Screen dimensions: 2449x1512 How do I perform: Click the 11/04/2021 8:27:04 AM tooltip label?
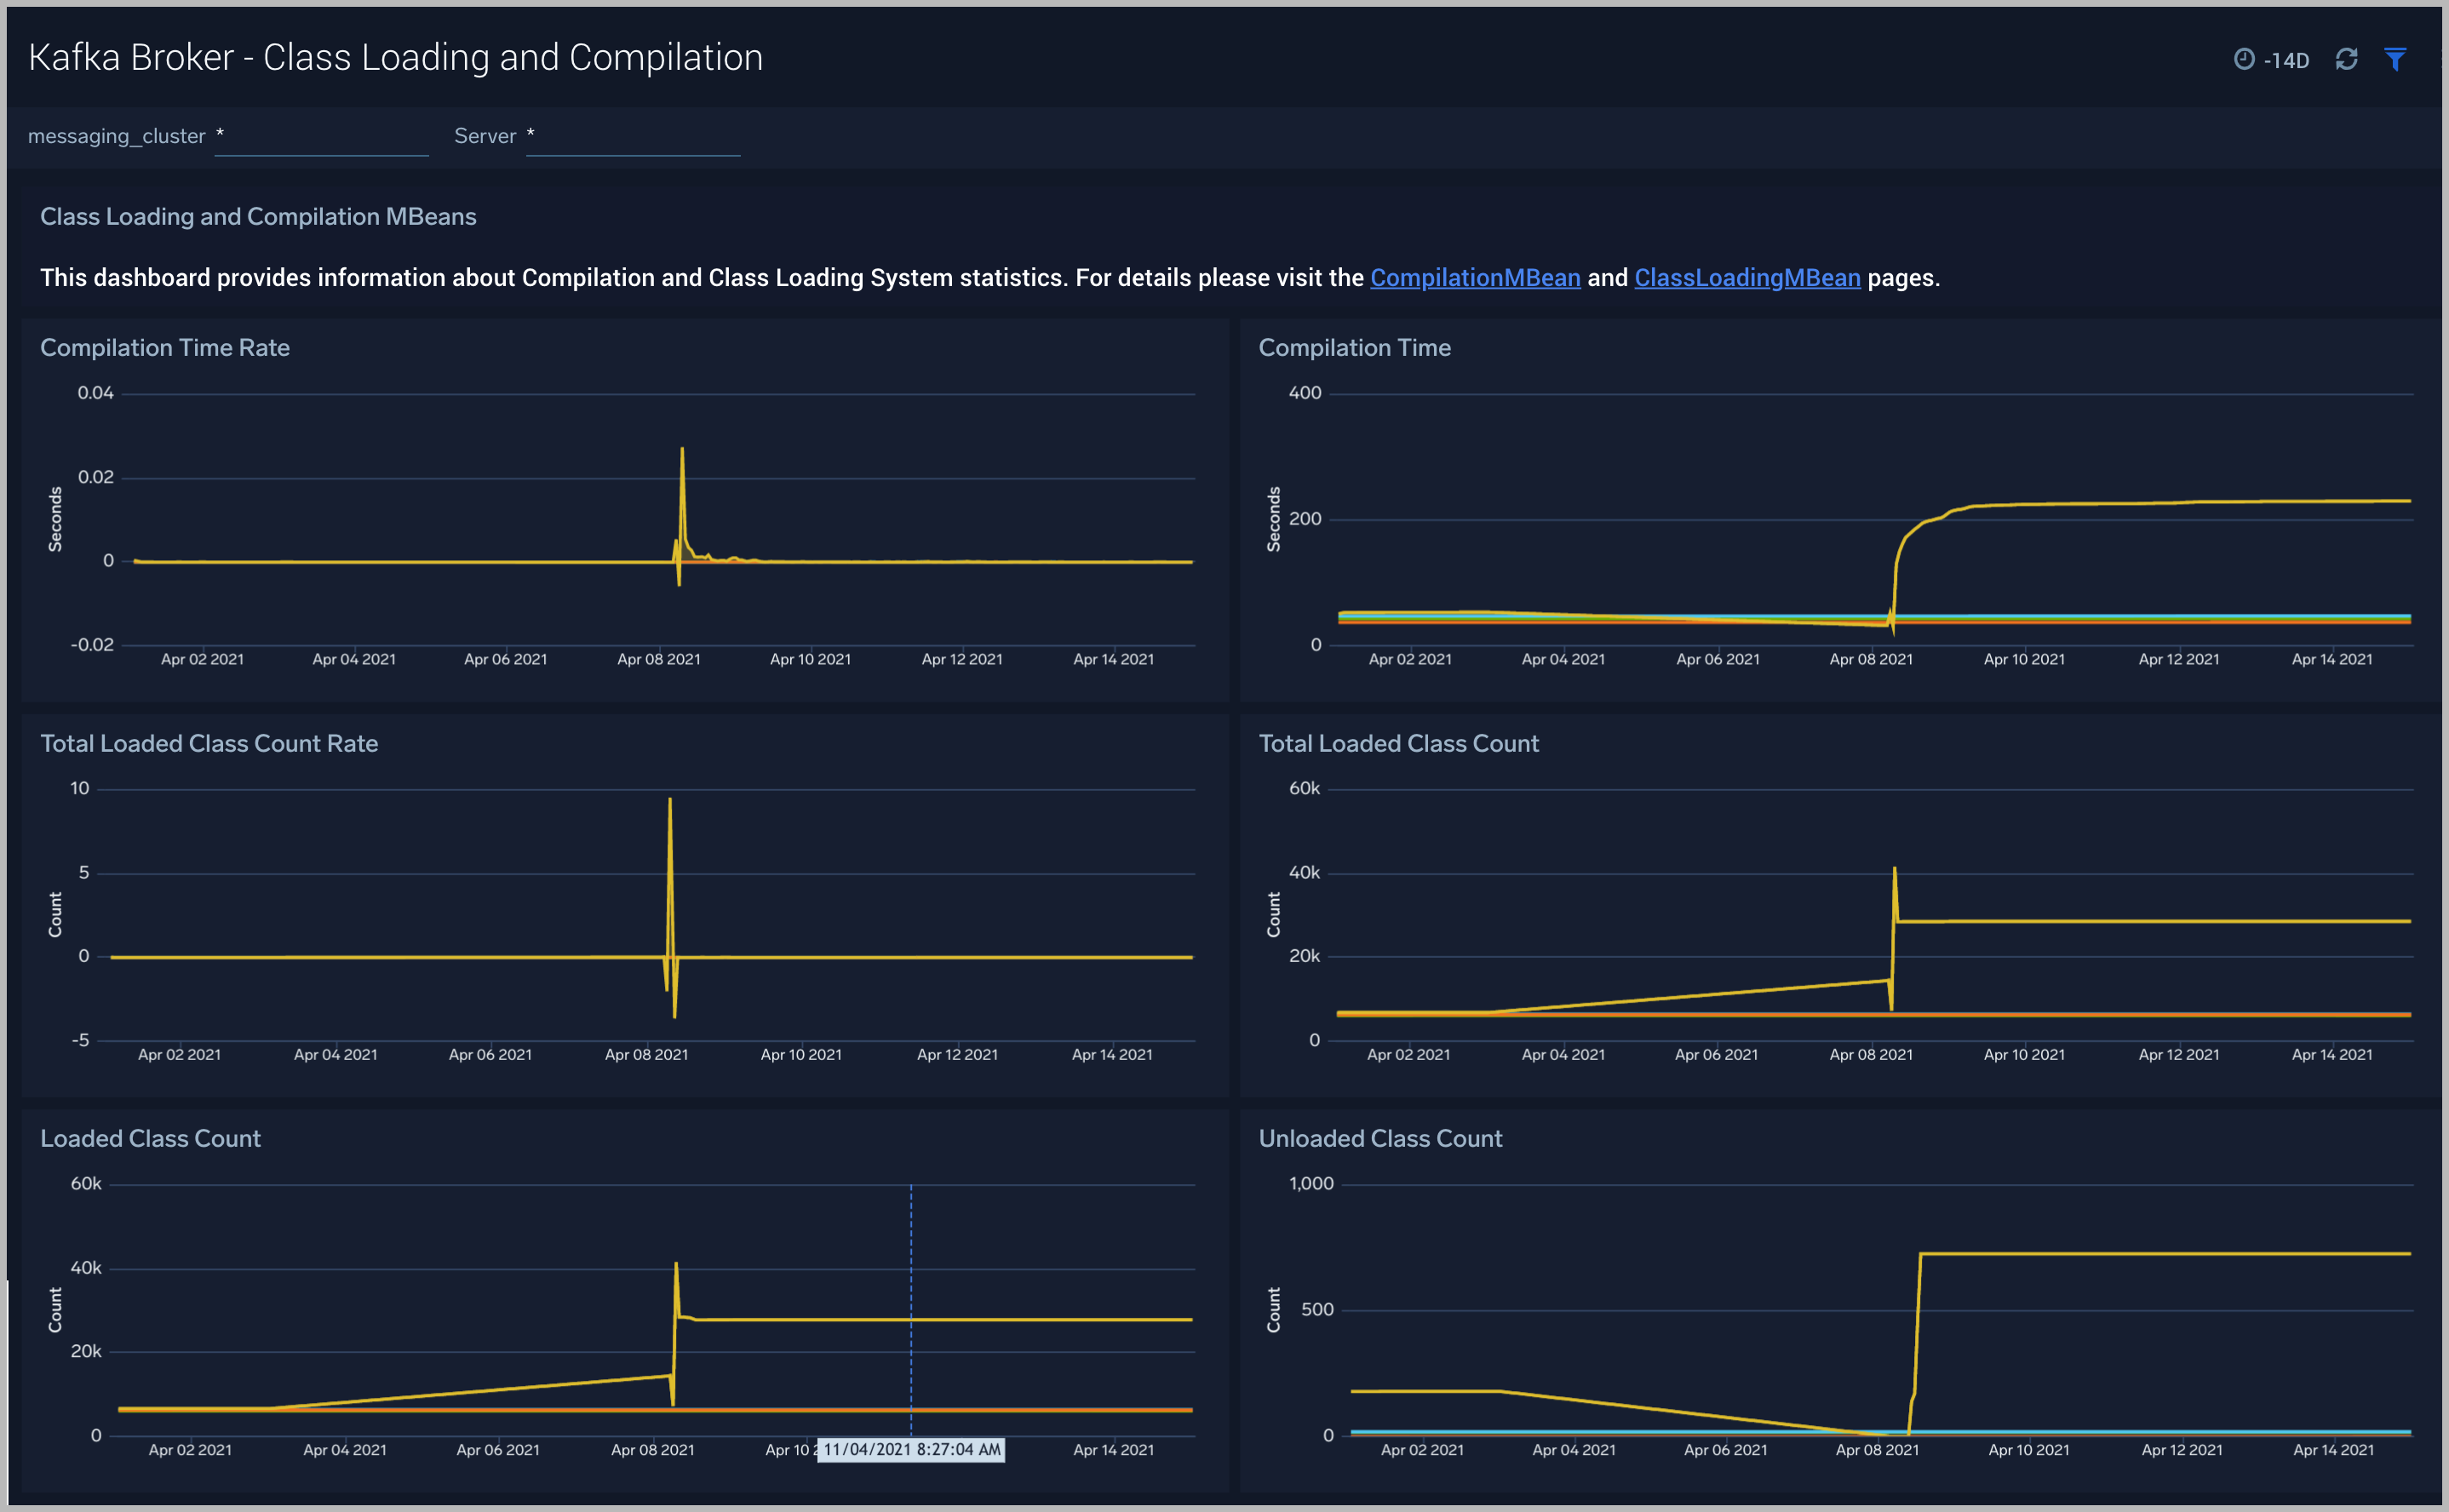pyautogui.click(x=911, y=1450)
